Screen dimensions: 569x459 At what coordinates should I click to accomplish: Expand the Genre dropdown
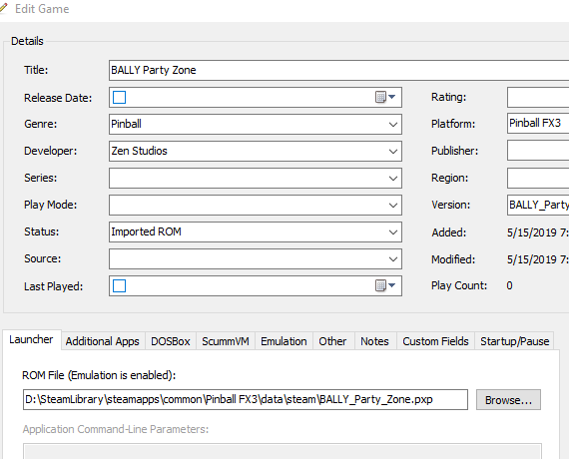coord(392,125)
